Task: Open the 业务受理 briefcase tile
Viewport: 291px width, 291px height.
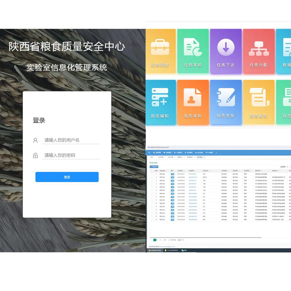Action: pos(160,51)
